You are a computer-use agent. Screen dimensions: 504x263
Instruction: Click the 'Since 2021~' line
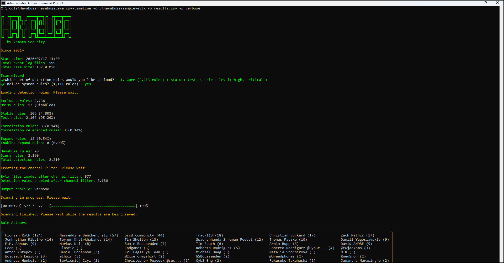(12, 50)
